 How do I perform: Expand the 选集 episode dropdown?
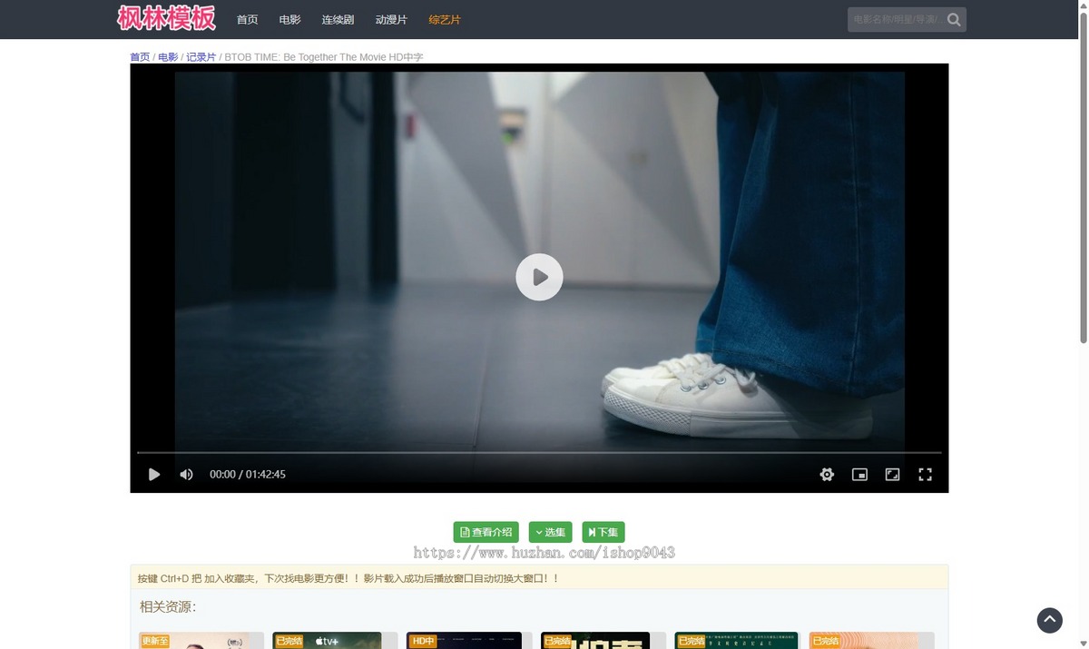(x=551, y=532)
